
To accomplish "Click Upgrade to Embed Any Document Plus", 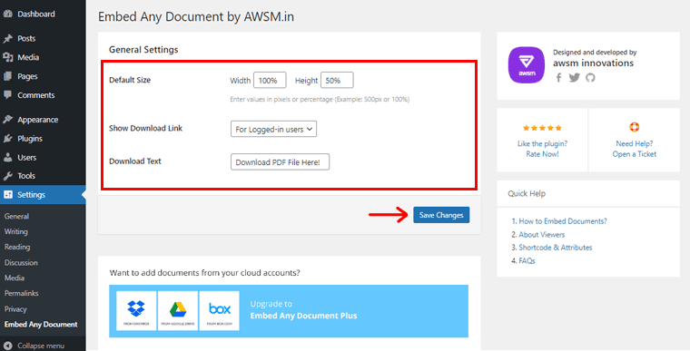I will (x=303, y=309).
